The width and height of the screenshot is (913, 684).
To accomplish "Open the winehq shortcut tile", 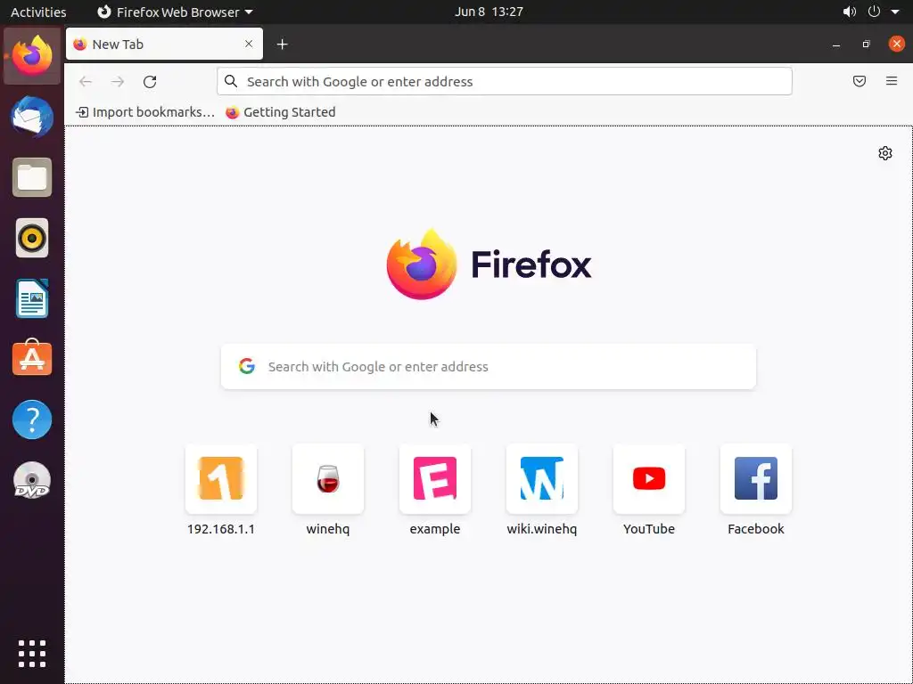I will point(328,490).
